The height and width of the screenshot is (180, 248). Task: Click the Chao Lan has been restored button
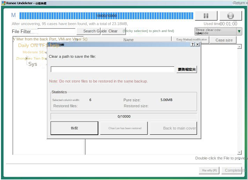click(124, 128)
